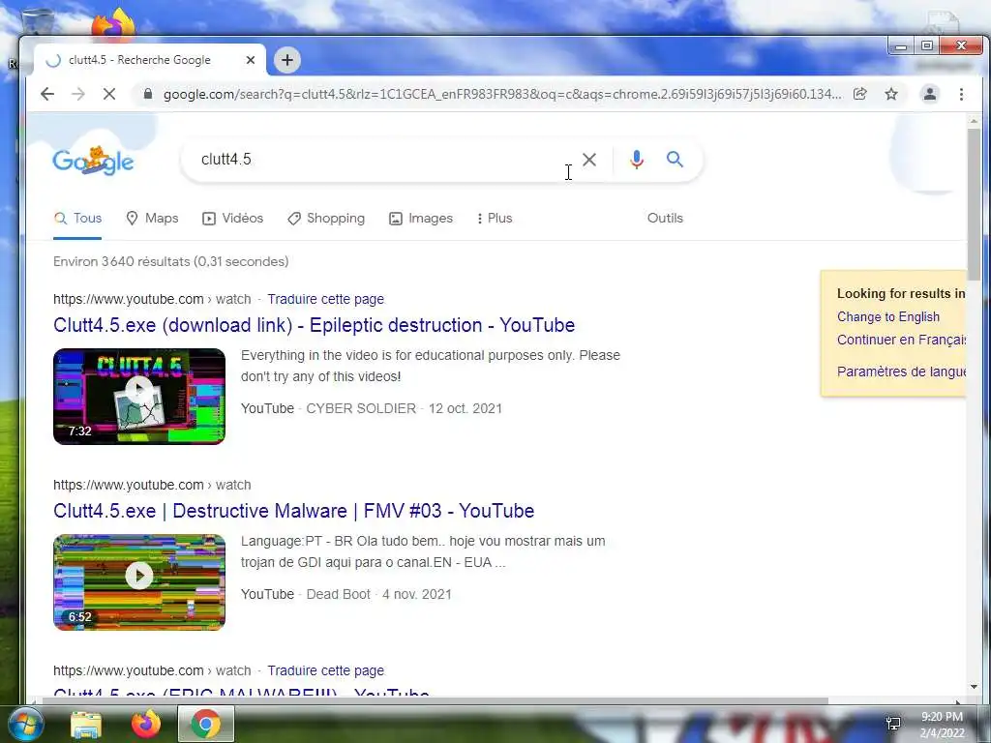
Task: Clear the search box with X icon
Action: tap(589, 160)
